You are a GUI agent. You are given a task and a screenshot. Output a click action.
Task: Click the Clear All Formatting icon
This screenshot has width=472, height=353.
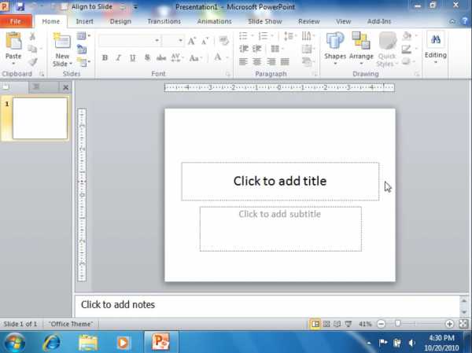[x=223, y=41]
